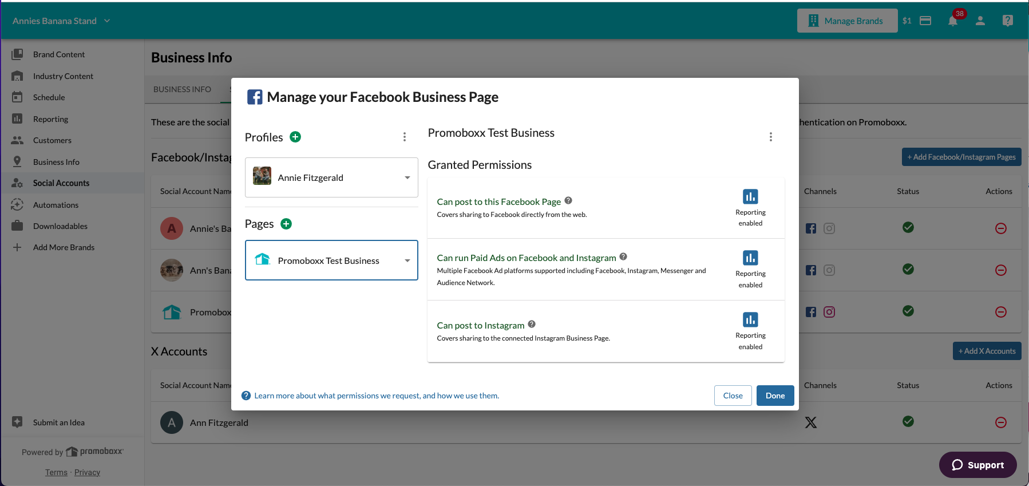Open the Privacy link in footer
Viewport: 1029px width, 486px height.
(87, 472)
